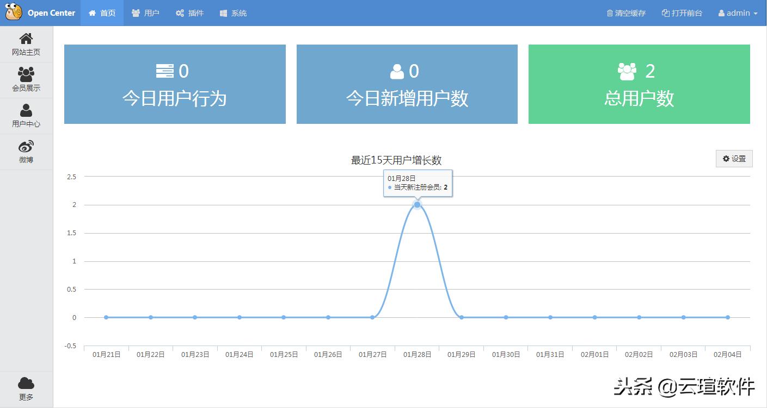Click the tooltip text 当天新注册会员: 2
The image size is (767, 408).
(x=421, y=187)
